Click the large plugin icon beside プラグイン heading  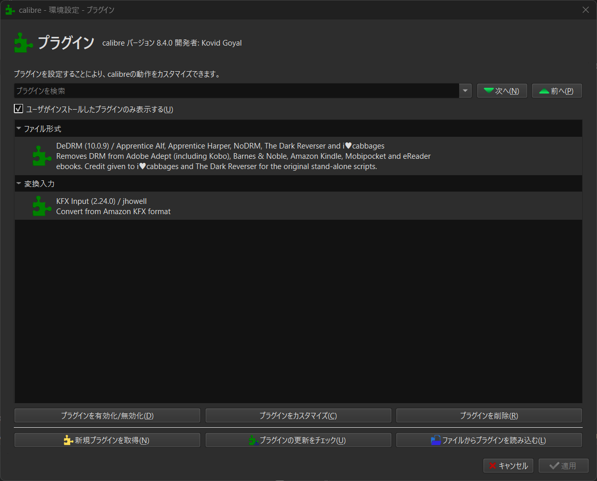coord(23,43)
